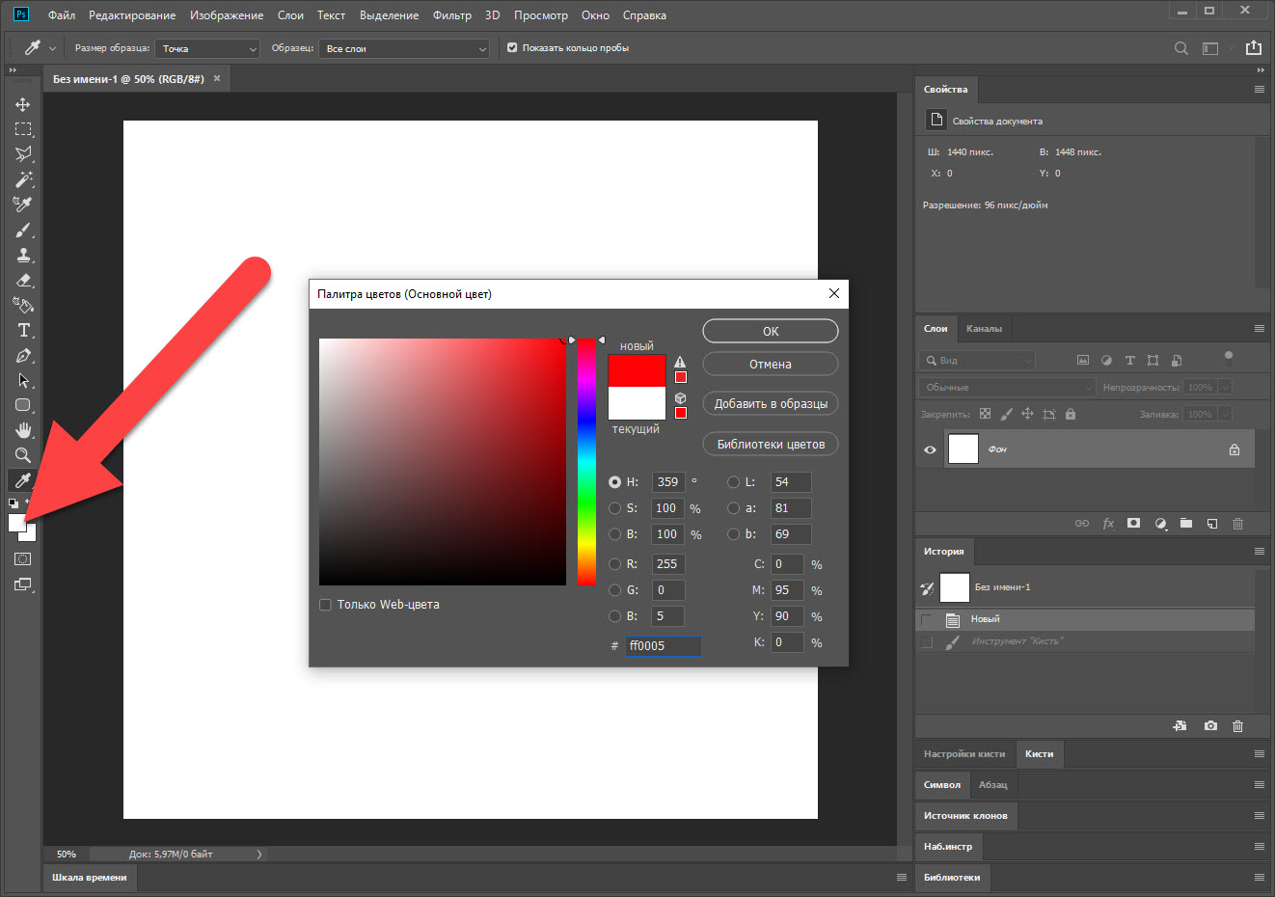Image resolution: width=1275 pixels, height=897 pixels.
Task: Select the Rectangular Marquee tool
Action: pyautogui.click(x=23, y=129)
